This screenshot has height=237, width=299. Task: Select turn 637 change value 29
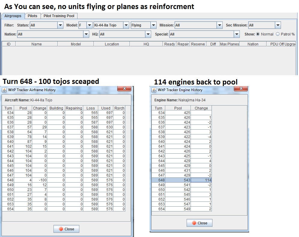(x=39, y=127)
